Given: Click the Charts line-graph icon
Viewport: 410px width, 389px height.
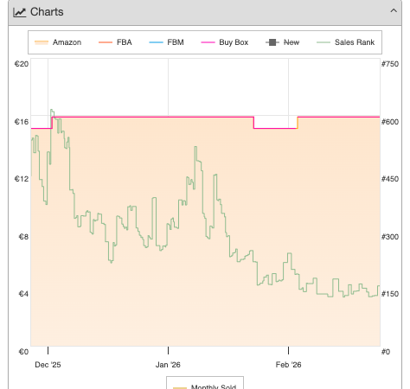Looking at the screenshot, I should [20, 12].
